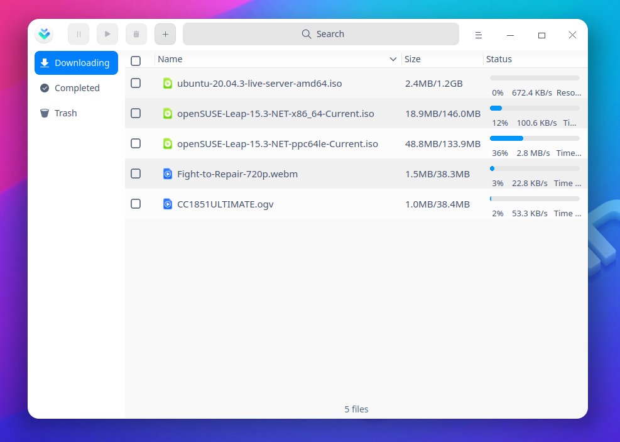Click the 18.9MB/146.0MB size value
This screenshot has width=620, height=442.
(x=443, y=114)
